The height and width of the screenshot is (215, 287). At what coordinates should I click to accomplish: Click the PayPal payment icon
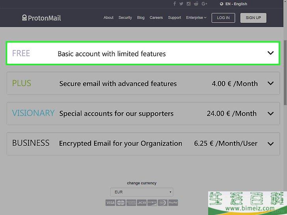[x=173, y=202]
